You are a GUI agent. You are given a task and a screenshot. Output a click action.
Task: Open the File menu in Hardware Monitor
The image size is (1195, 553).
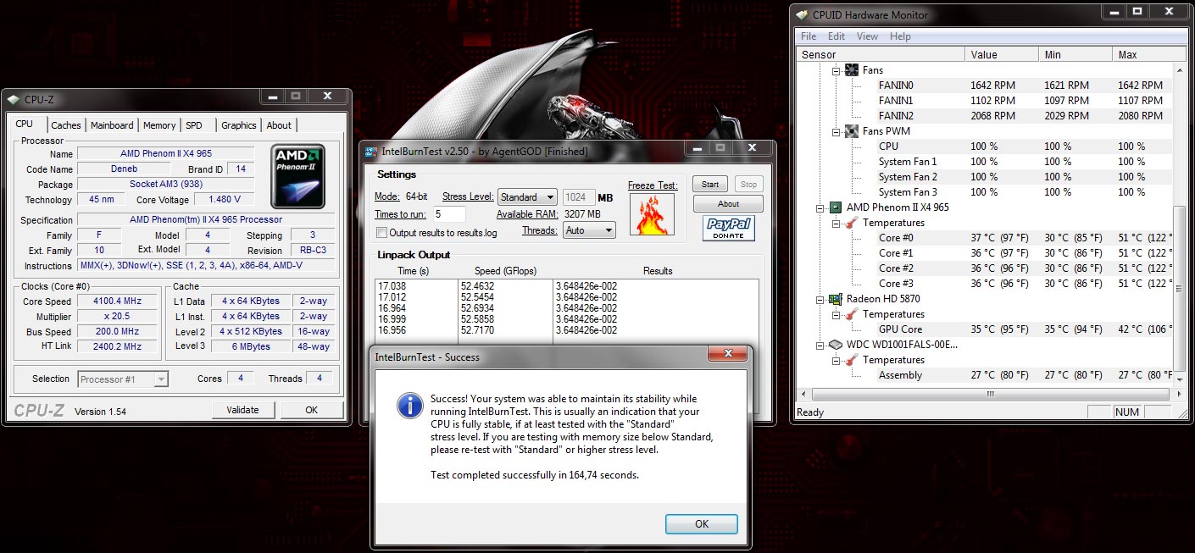click(809, 36)
